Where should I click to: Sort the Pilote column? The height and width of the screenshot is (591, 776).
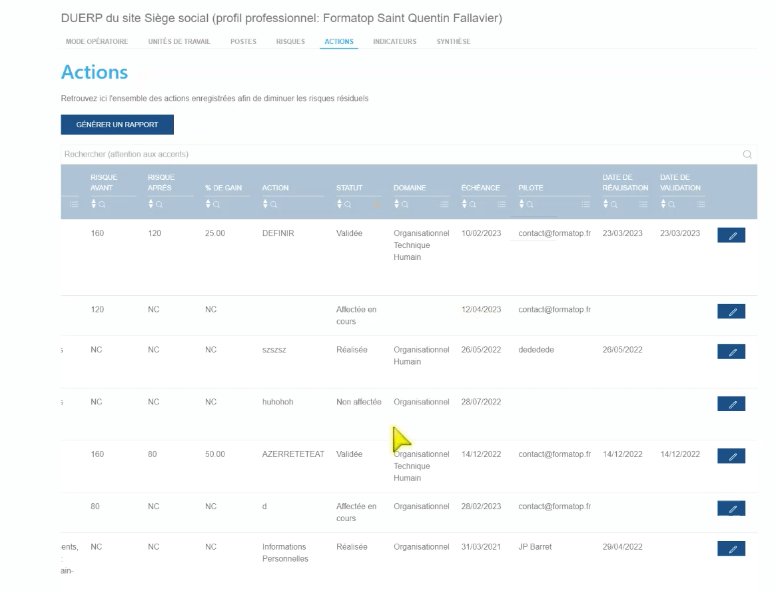pyautogui.click(x=522, y=204)
